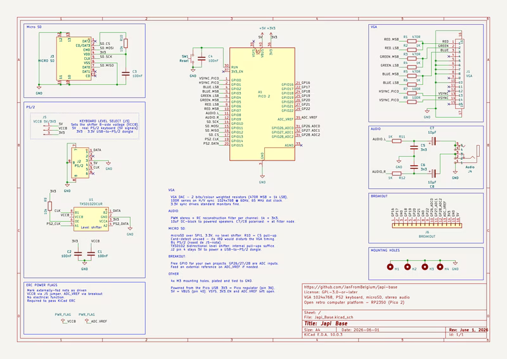Open the JanFromBelgium japi-base GitHub URL
This screenshot has height=359, width=507.
point(350,287)
